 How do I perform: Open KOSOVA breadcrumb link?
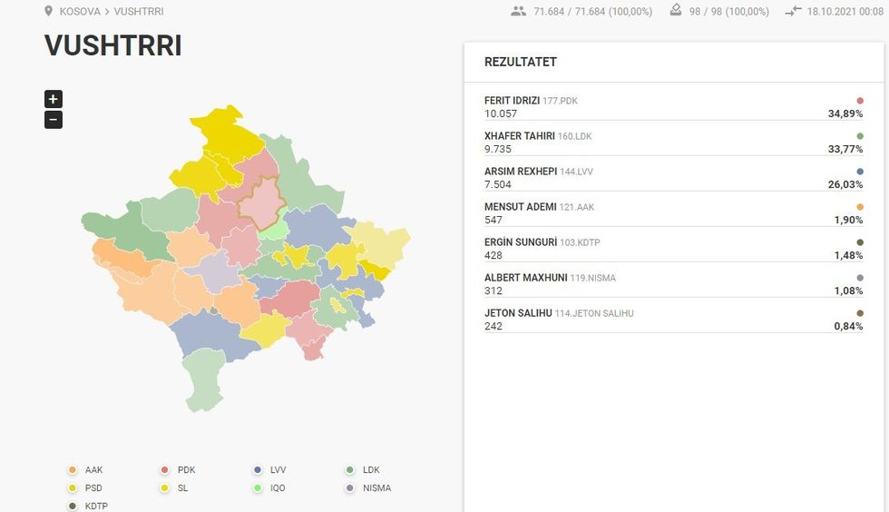(x=80, y=12)
